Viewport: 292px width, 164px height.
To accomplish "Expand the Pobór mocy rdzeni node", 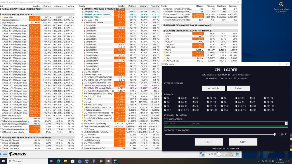I will coord(82,110).
